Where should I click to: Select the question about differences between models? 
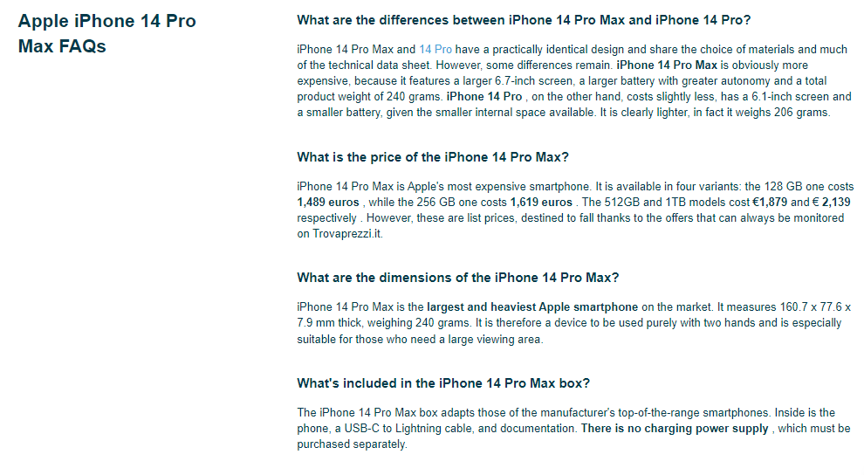click(524, 20)
